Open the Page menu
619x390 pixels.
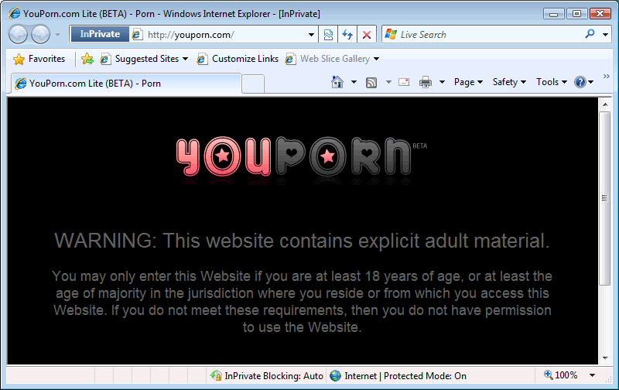468,82
